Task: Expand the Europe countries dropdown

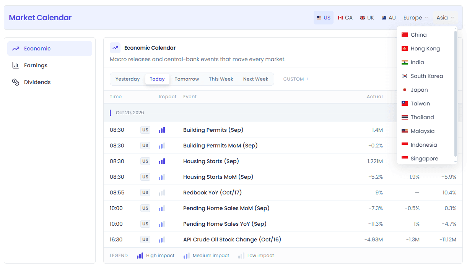Action: [x=416, y=18]
